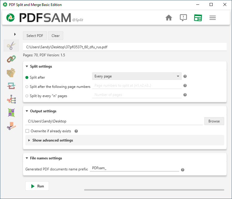This screenshot has height=199, width=232.
Task: Enable Overwrite if already exists checkbox
Action: (27, 131)
